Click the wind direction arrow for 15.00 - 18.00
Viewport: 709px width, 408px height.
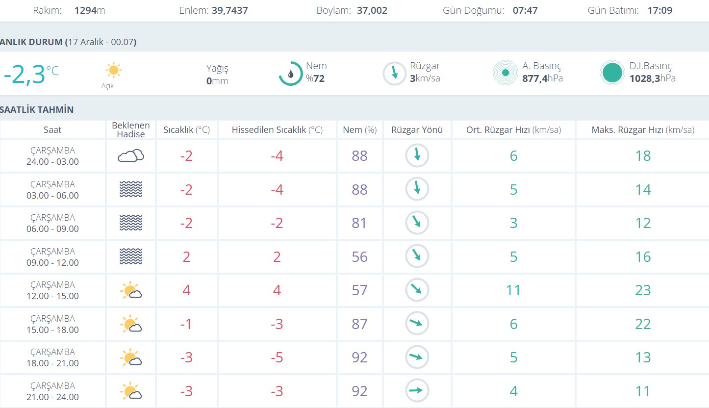417,324
